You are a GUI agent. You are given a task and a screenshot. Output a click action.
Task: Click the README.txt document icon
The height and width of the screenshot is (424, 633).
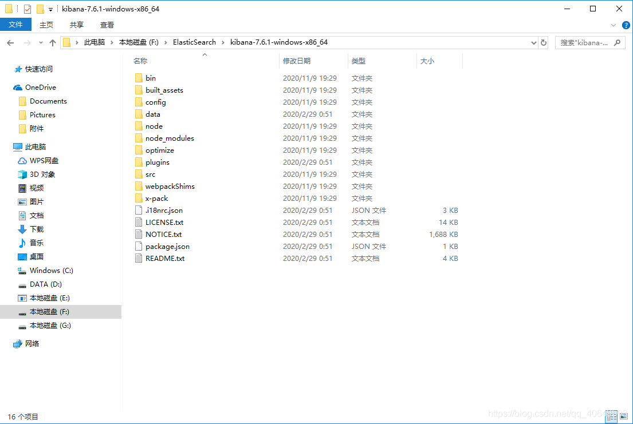pos(139,258)
